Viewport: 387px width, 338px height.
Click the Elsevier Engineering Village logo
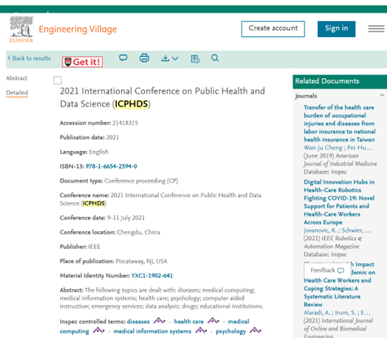pos(63,29)
